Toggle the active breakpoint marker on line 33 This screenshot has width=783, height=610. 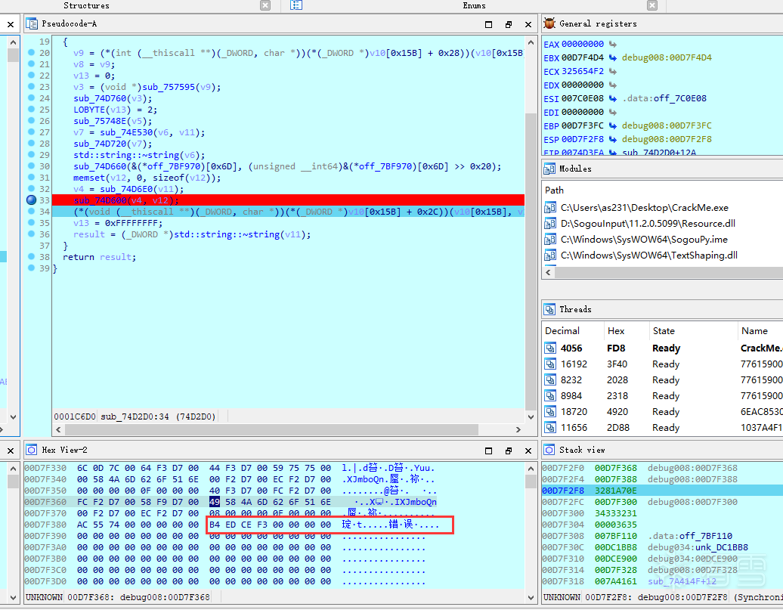[32, 200]
